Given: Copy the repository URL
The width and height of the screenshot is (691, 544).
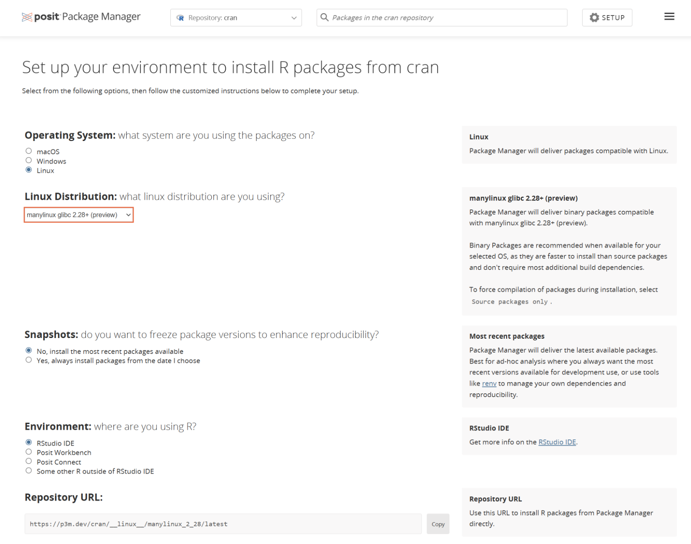Looking at the screenshot, I should [438, 524].
